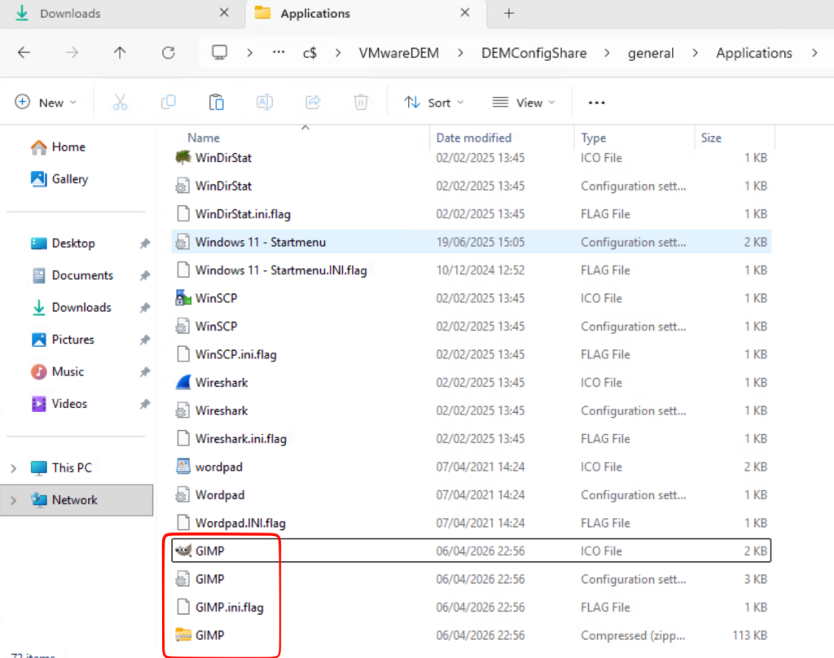Click the Paste clipboard icon

[217, 102]
